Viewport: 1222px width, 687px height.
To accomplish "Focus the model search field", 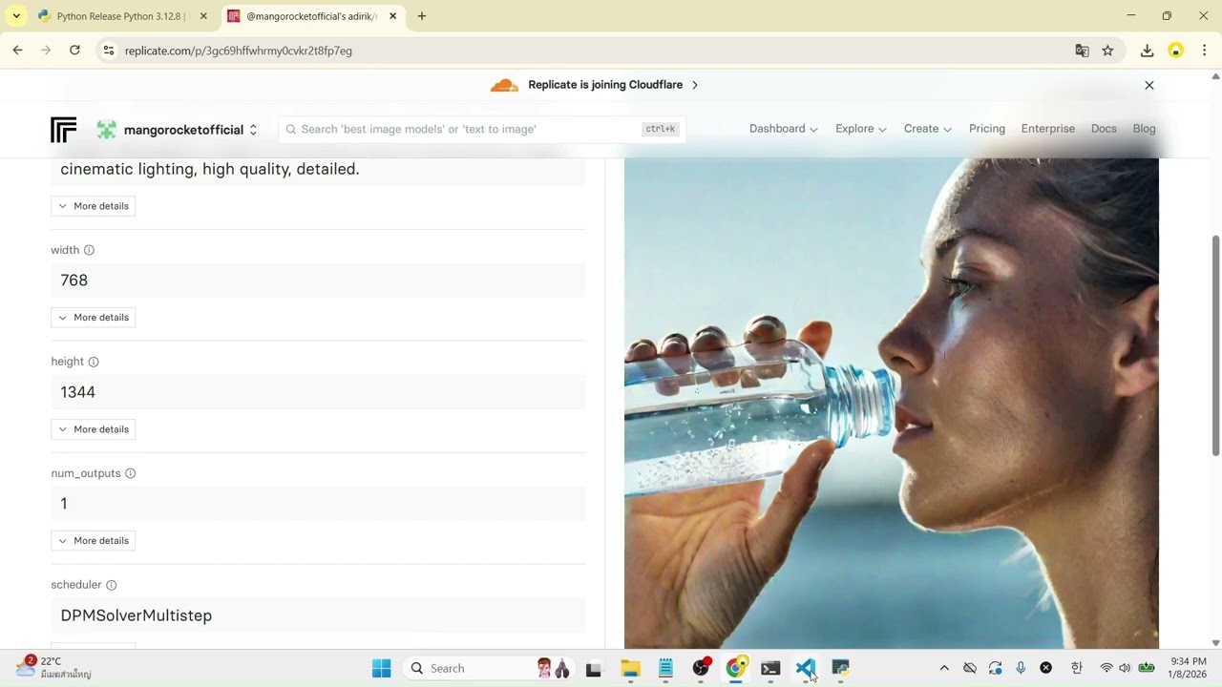I will point(482,129).
